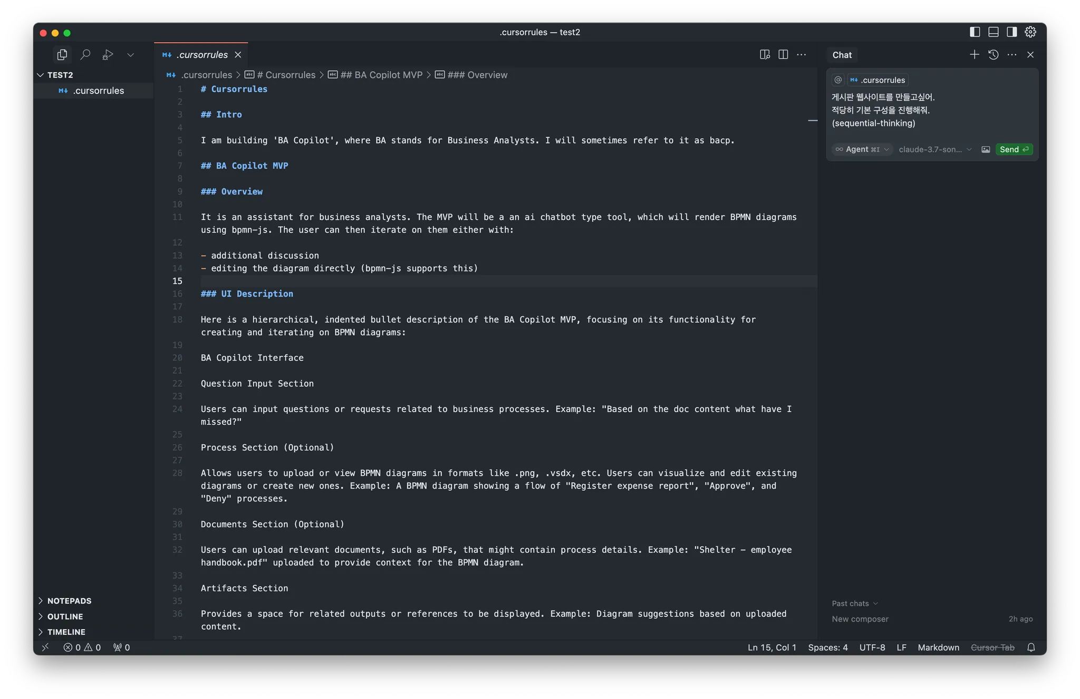The image size is (1080, 699).
Task: Open the Explorer files icon in sidebar
Action: pyautogui.click(x=62, y=55)
